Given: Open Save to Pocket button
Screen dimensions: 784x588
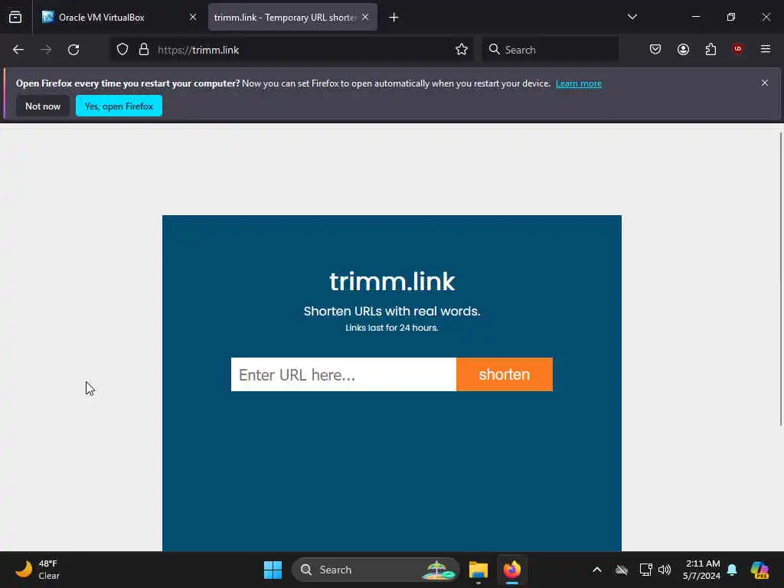Looking at the screenshot, I should point(655,50).
